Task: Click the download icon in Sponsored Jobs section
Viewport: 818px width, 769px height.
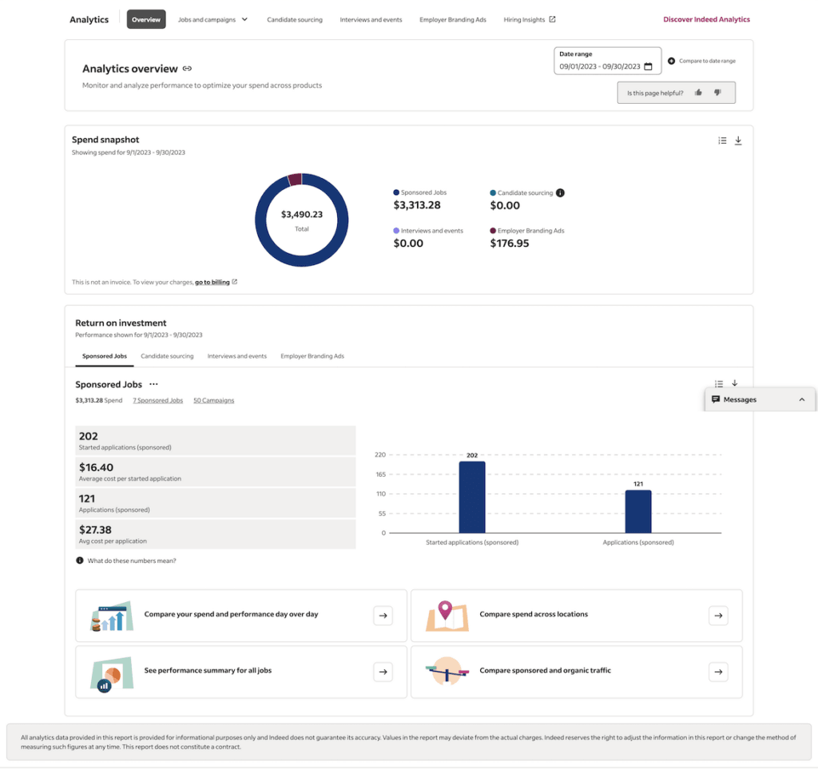Action: 735,383
